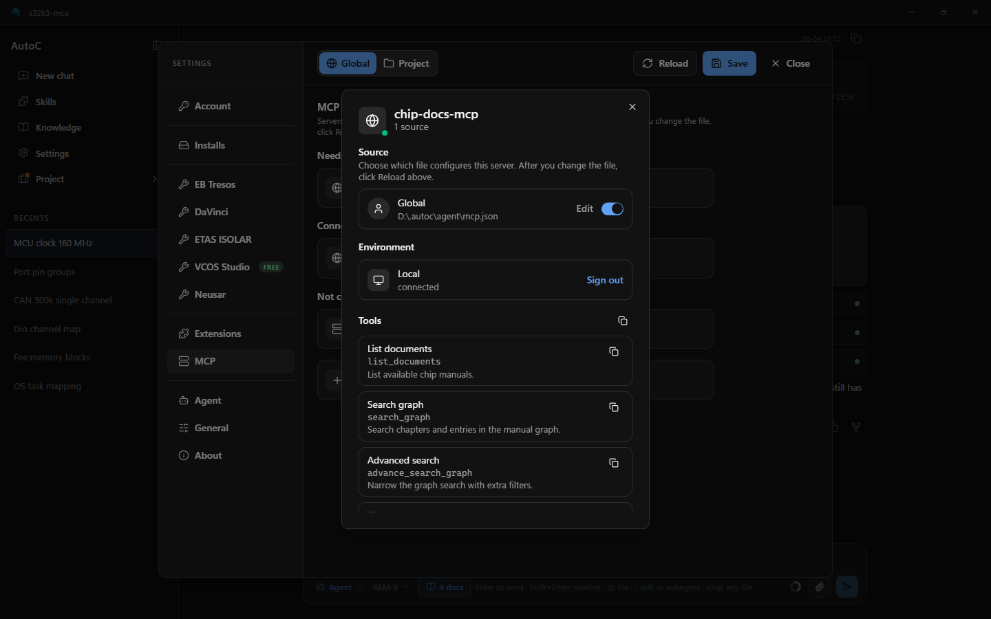Close the chip-docs-mcp dialog
Screen dimensions: 991x619
632,107
